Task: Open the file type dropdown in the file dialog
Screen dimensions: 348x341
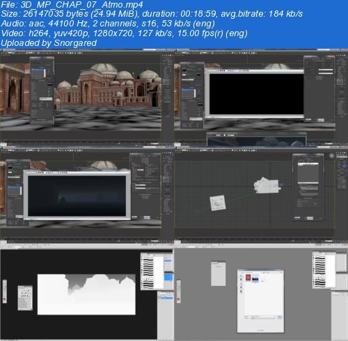Action: point(263,318)
